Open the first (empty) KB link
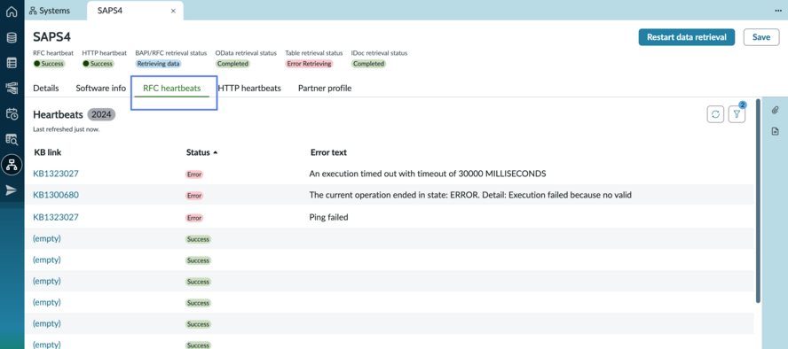 pyautogui.click(x=47, y=238)
